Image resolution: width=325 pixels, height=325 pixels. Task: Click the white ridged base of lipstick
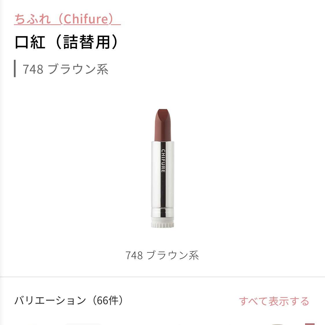click(162, 223)
